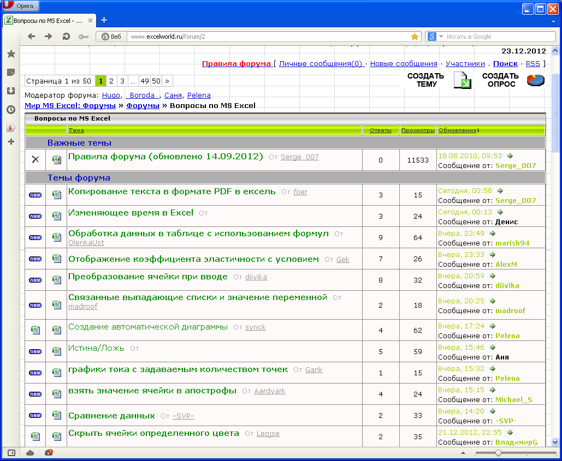The width and height of the screenshot is (562, 461).
Task: Click the Создать опрос pie chart icon
Action: point(535,80)
